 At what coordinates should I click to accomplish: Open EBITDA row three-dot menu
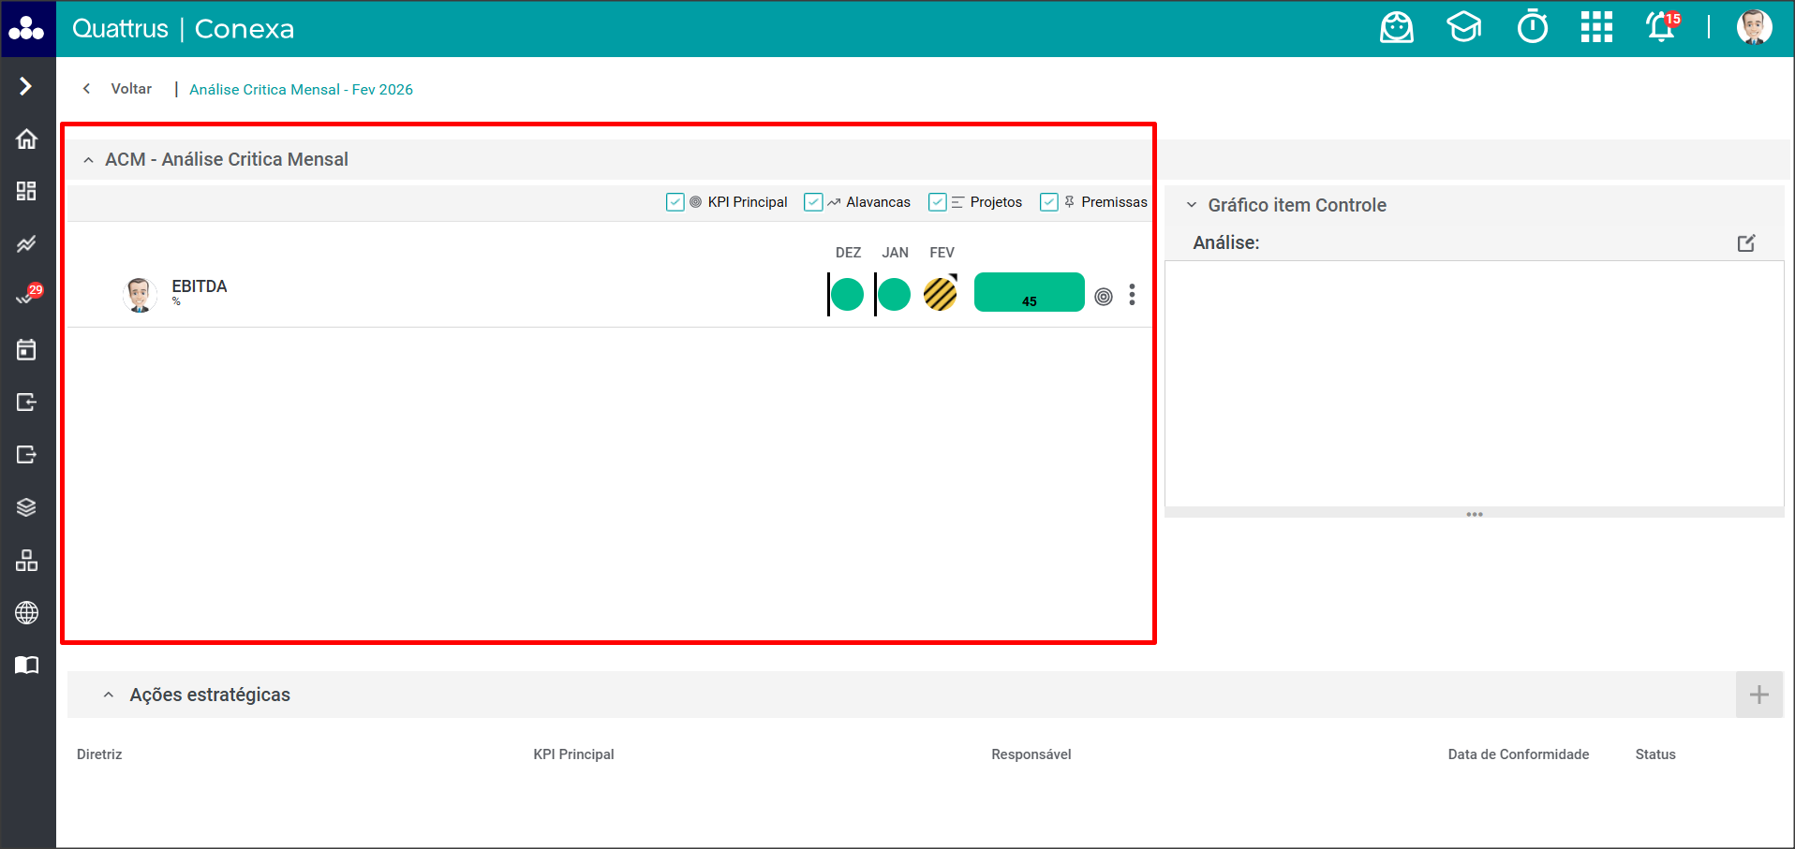pyautogui.click(x=1132, y=295)
